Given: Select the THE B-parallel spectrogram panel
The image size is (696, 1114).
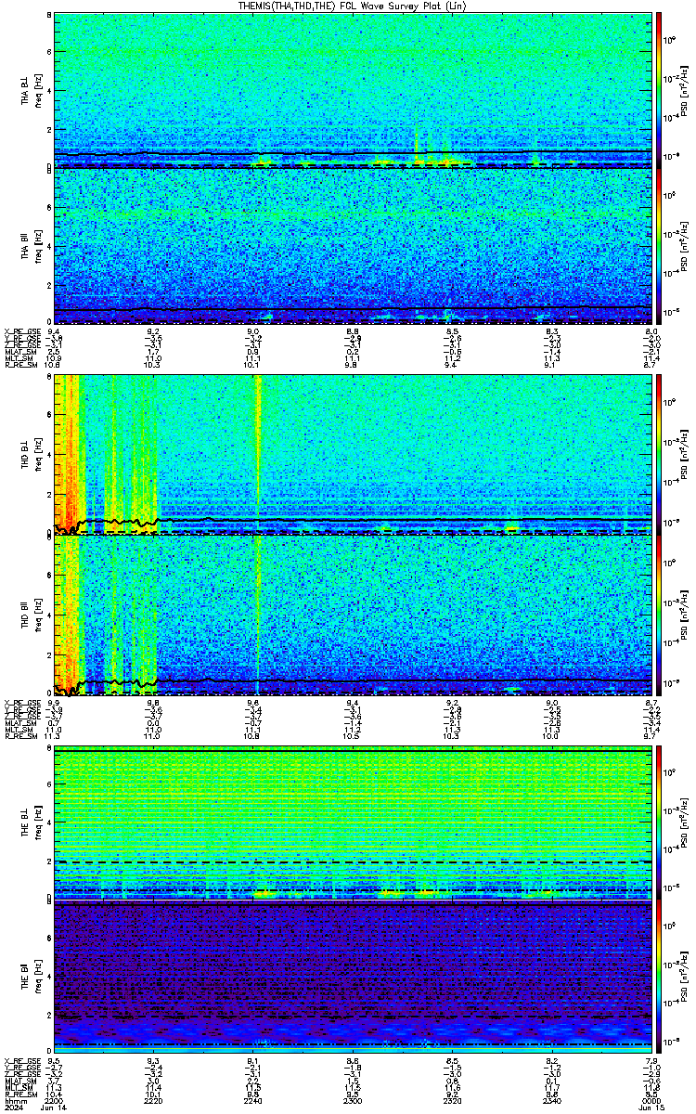Looking at the screenshot, I should coord(353,978).
